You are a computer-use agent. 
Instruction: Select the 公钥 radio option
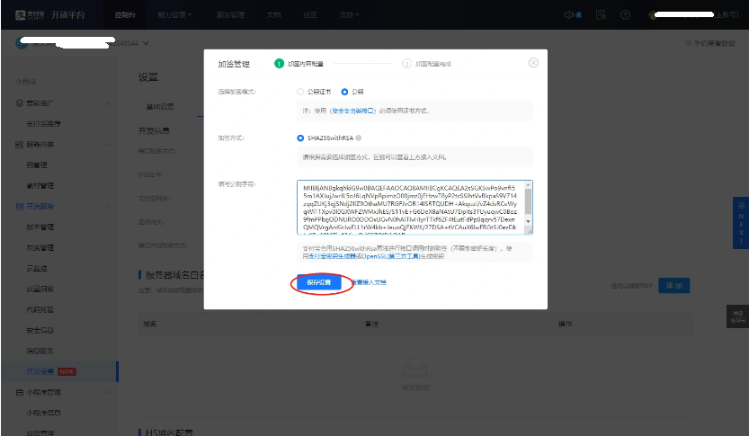pos(344,92)
